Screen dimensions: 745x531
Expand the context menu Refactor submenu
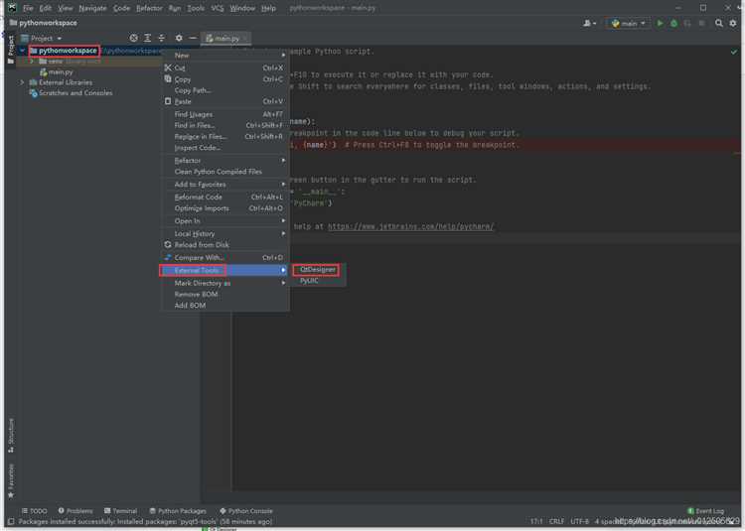point(225,161)
